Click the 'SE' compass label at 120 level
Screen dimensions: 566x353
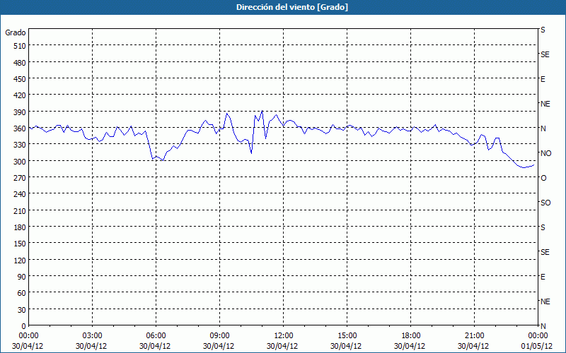click(545, 252)
